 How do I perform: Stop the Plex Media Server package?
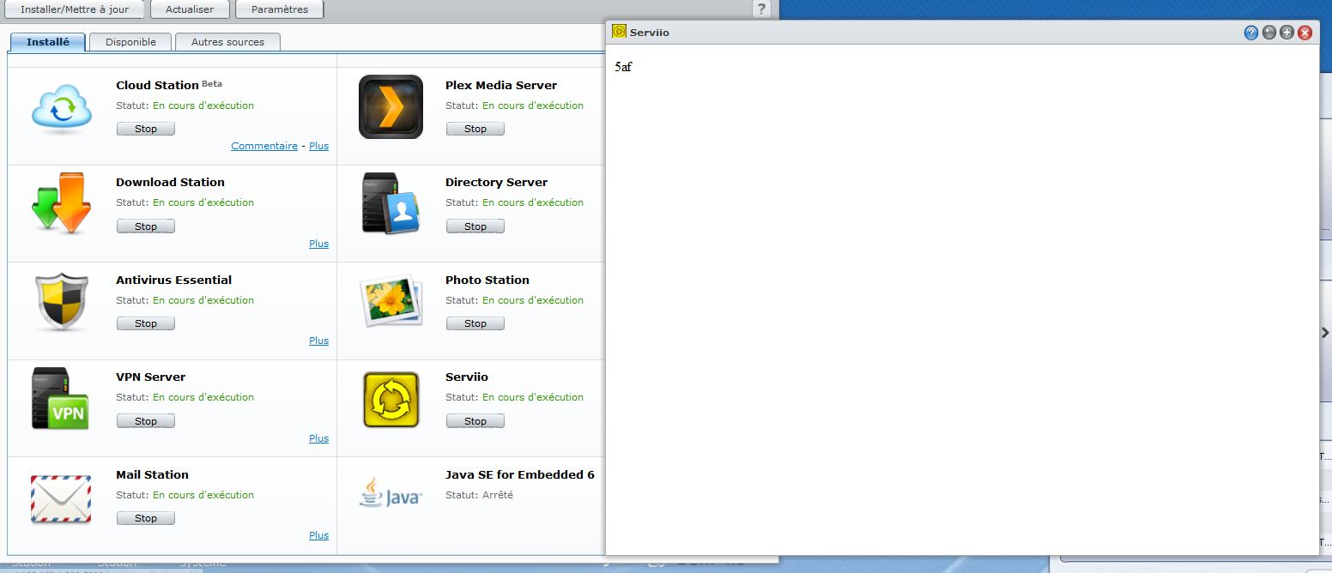(x=475, y=129)
